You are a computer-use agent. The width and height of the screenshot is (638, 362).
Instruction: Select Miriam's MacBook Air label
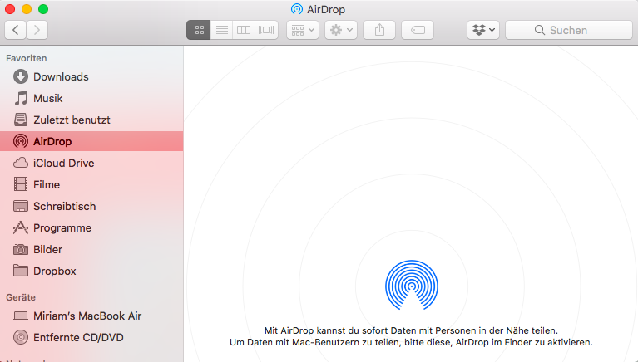[x=87, y=316]
